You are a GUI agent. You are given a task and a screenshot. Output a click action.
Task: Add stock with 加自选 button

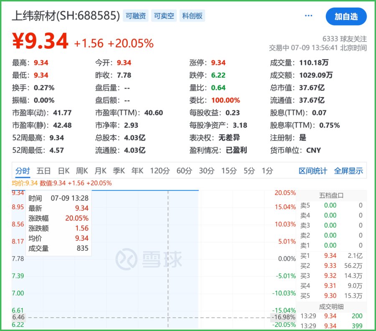(346, 16)
